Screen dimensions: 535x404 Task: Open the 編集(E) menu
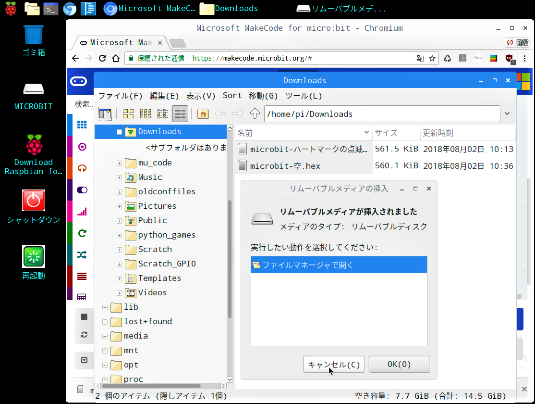point(164,96)
